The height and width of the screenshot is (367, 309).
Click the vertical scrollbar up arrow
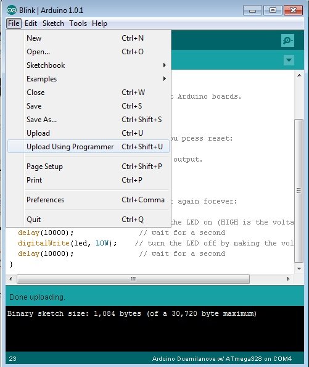pos(299,75)
